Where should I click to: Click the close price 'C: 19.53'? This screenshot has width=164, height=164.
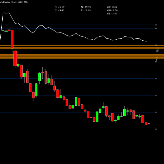point(59,10)
